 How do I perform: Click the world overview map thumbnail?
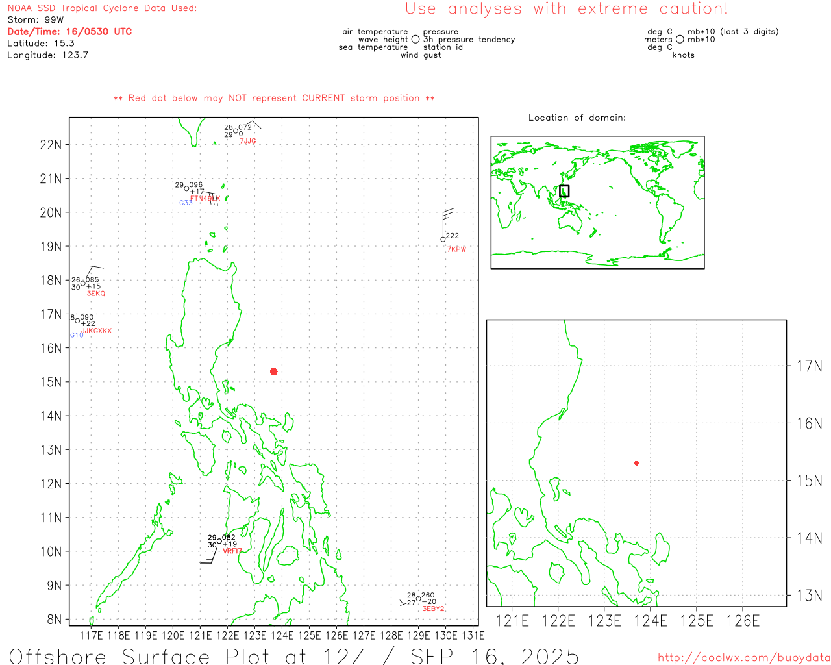[597, 203]
